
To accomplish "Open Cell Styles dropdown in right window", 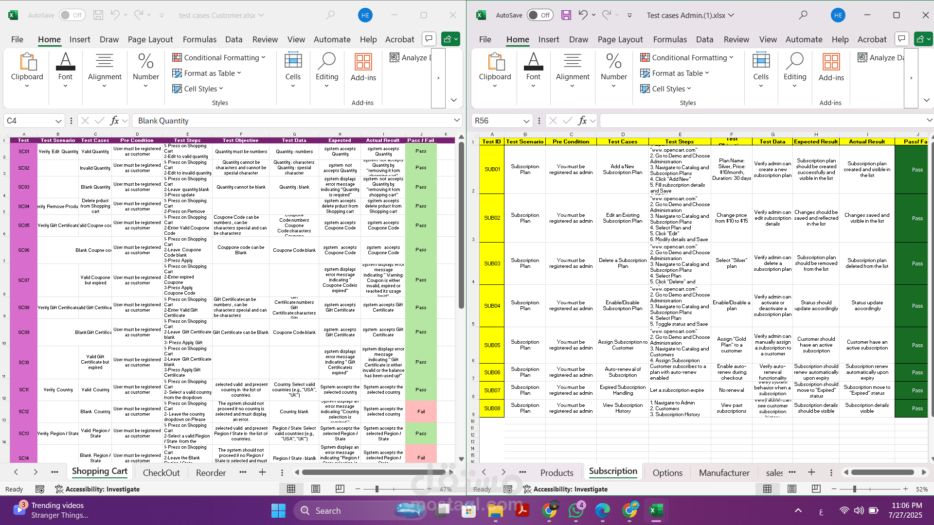I will [665, 88].
